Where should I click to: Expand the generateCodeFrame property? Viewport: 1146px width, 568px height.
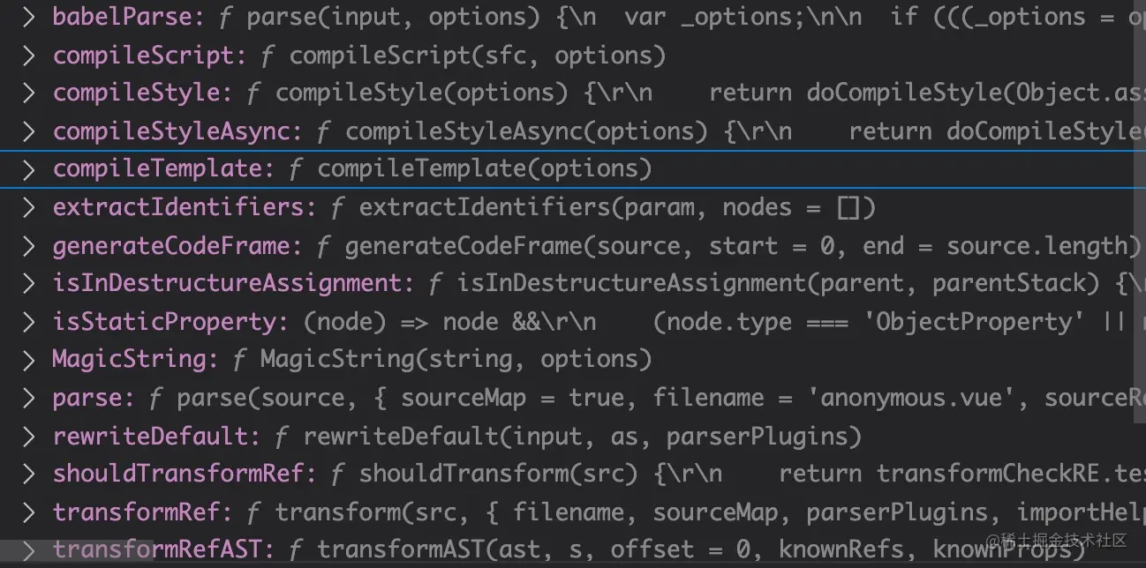tap(29, 246)
